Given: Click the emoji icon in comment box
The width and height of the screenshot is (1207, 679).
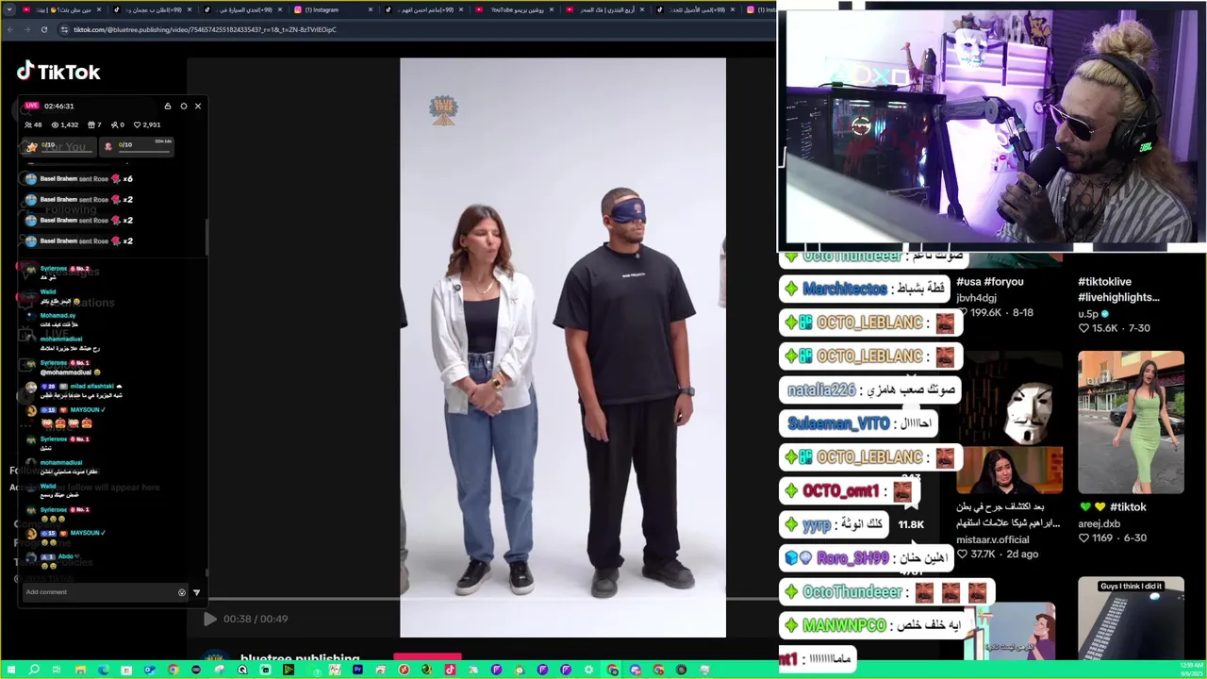Looking at the screenshot, I should 182,592.
